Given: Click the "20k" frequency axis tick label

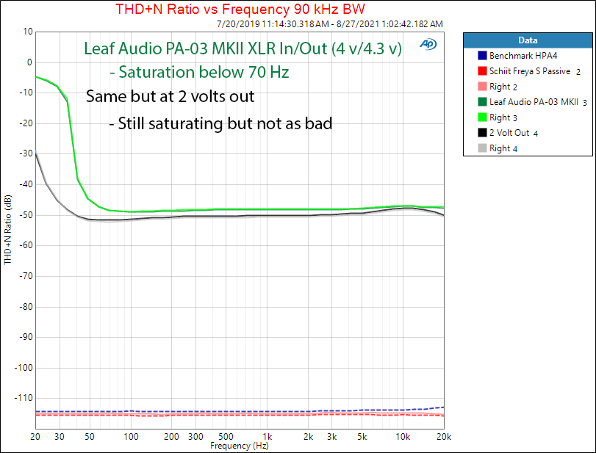Looking at the screenshot, I should click(x=444, y=437).
